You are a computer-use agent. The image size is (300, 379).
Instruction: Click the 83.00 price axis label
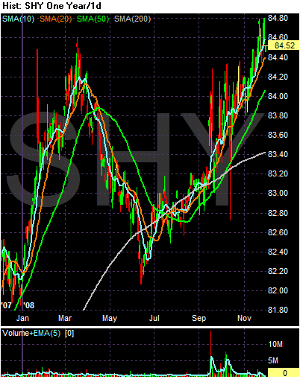click(278, 193)
